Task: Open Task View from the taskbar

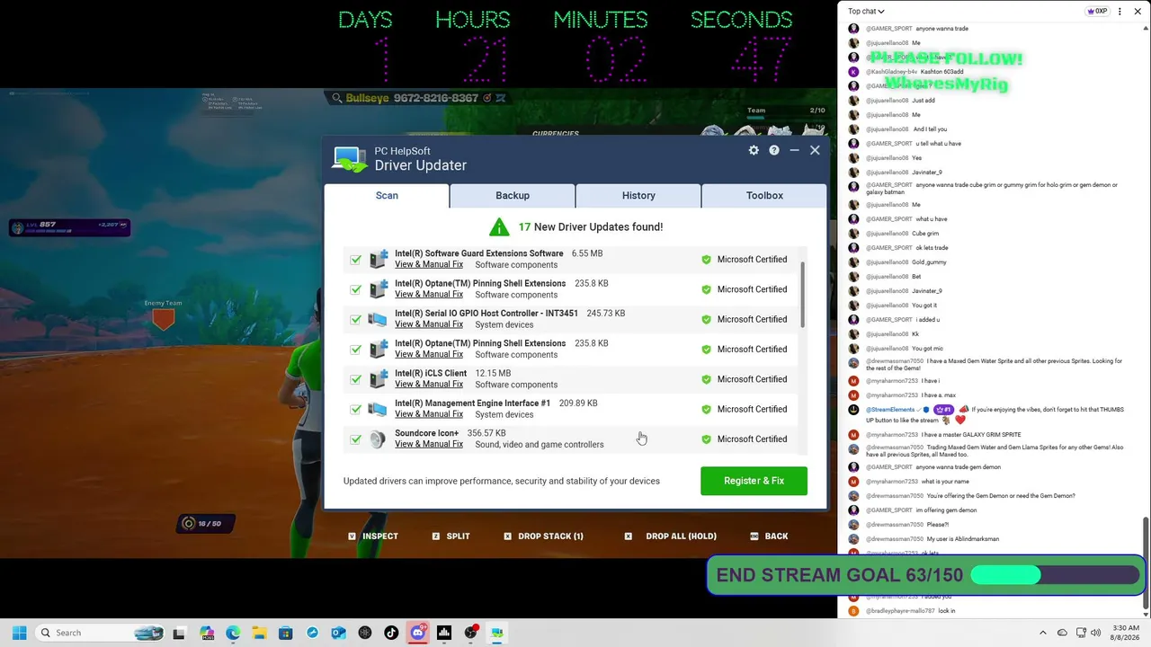Action: (179, 633)
